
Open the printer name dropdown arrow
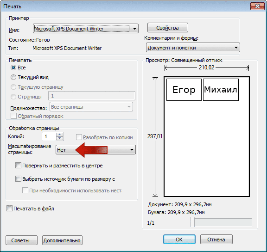point(134,29)
